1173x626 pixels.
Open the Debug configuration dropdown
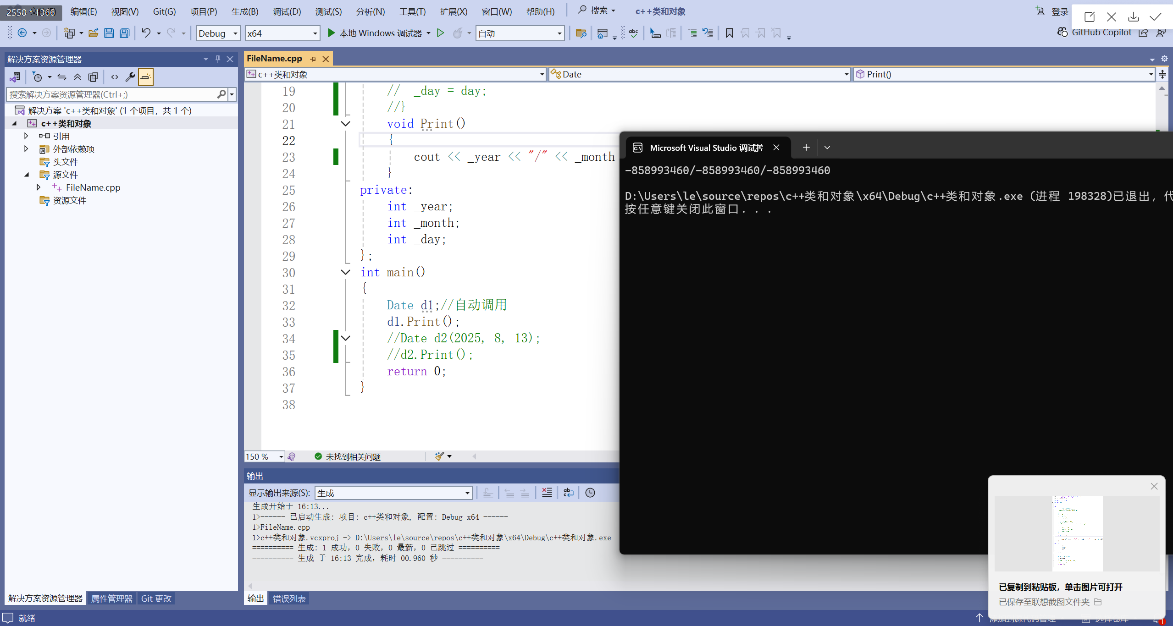tap(218, 33)
